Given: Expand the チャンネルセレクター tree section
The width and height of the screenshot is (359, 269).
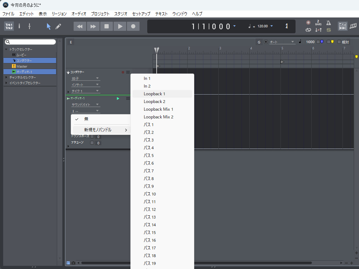Looking at the screenshot, I should [x=6, y=77].
